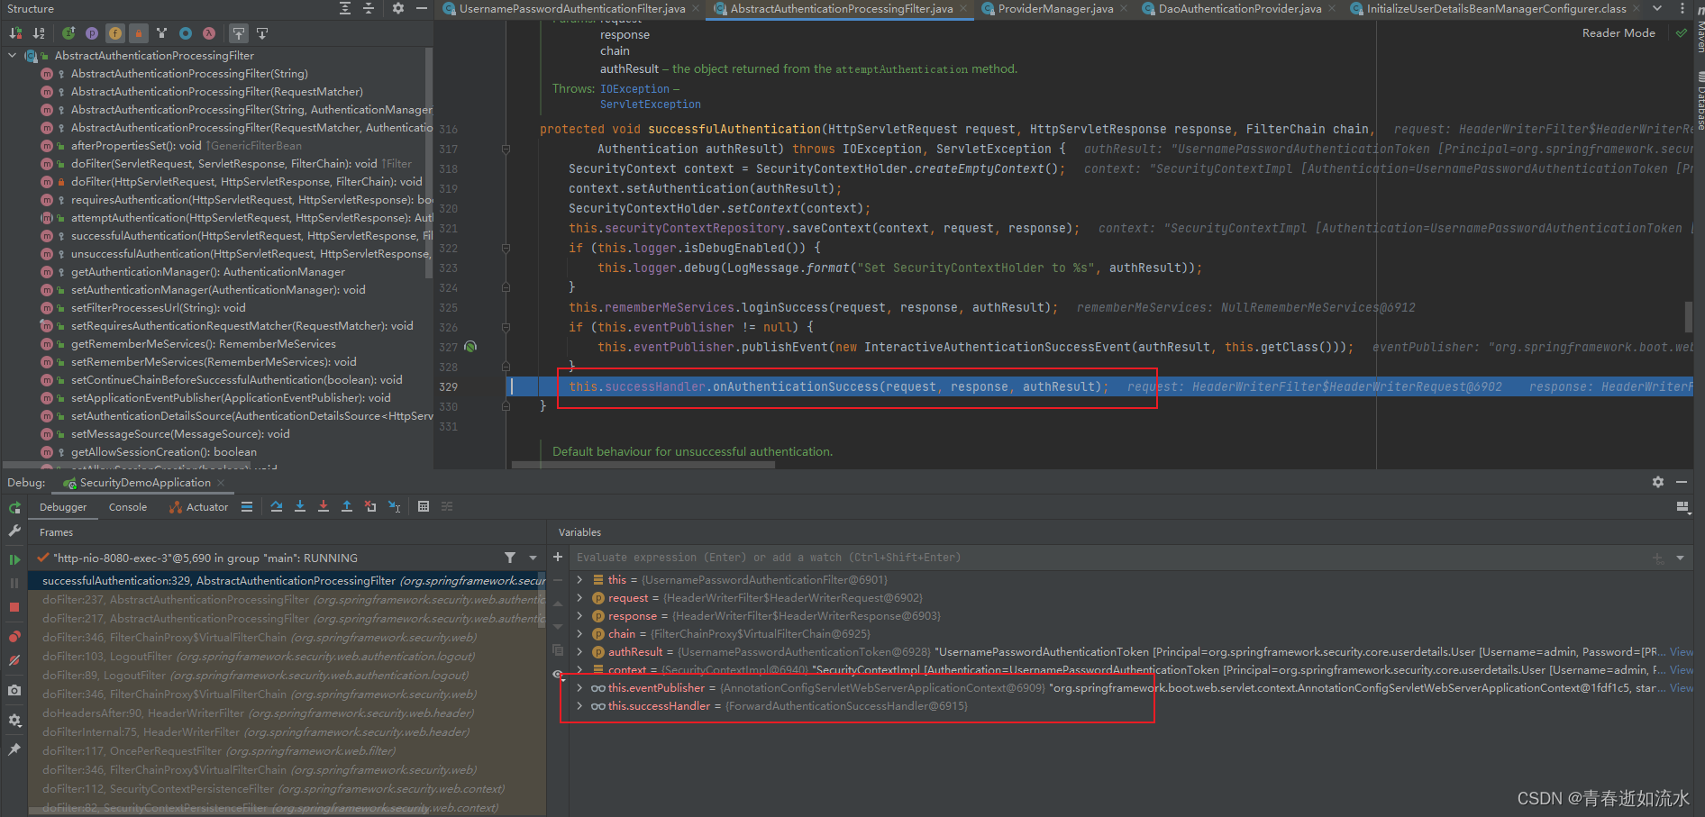The height and width of the screenshot is (817, 1705).
Task: Toggle Sort Alphabetically in Structure panel
Action: click(39, 33)
